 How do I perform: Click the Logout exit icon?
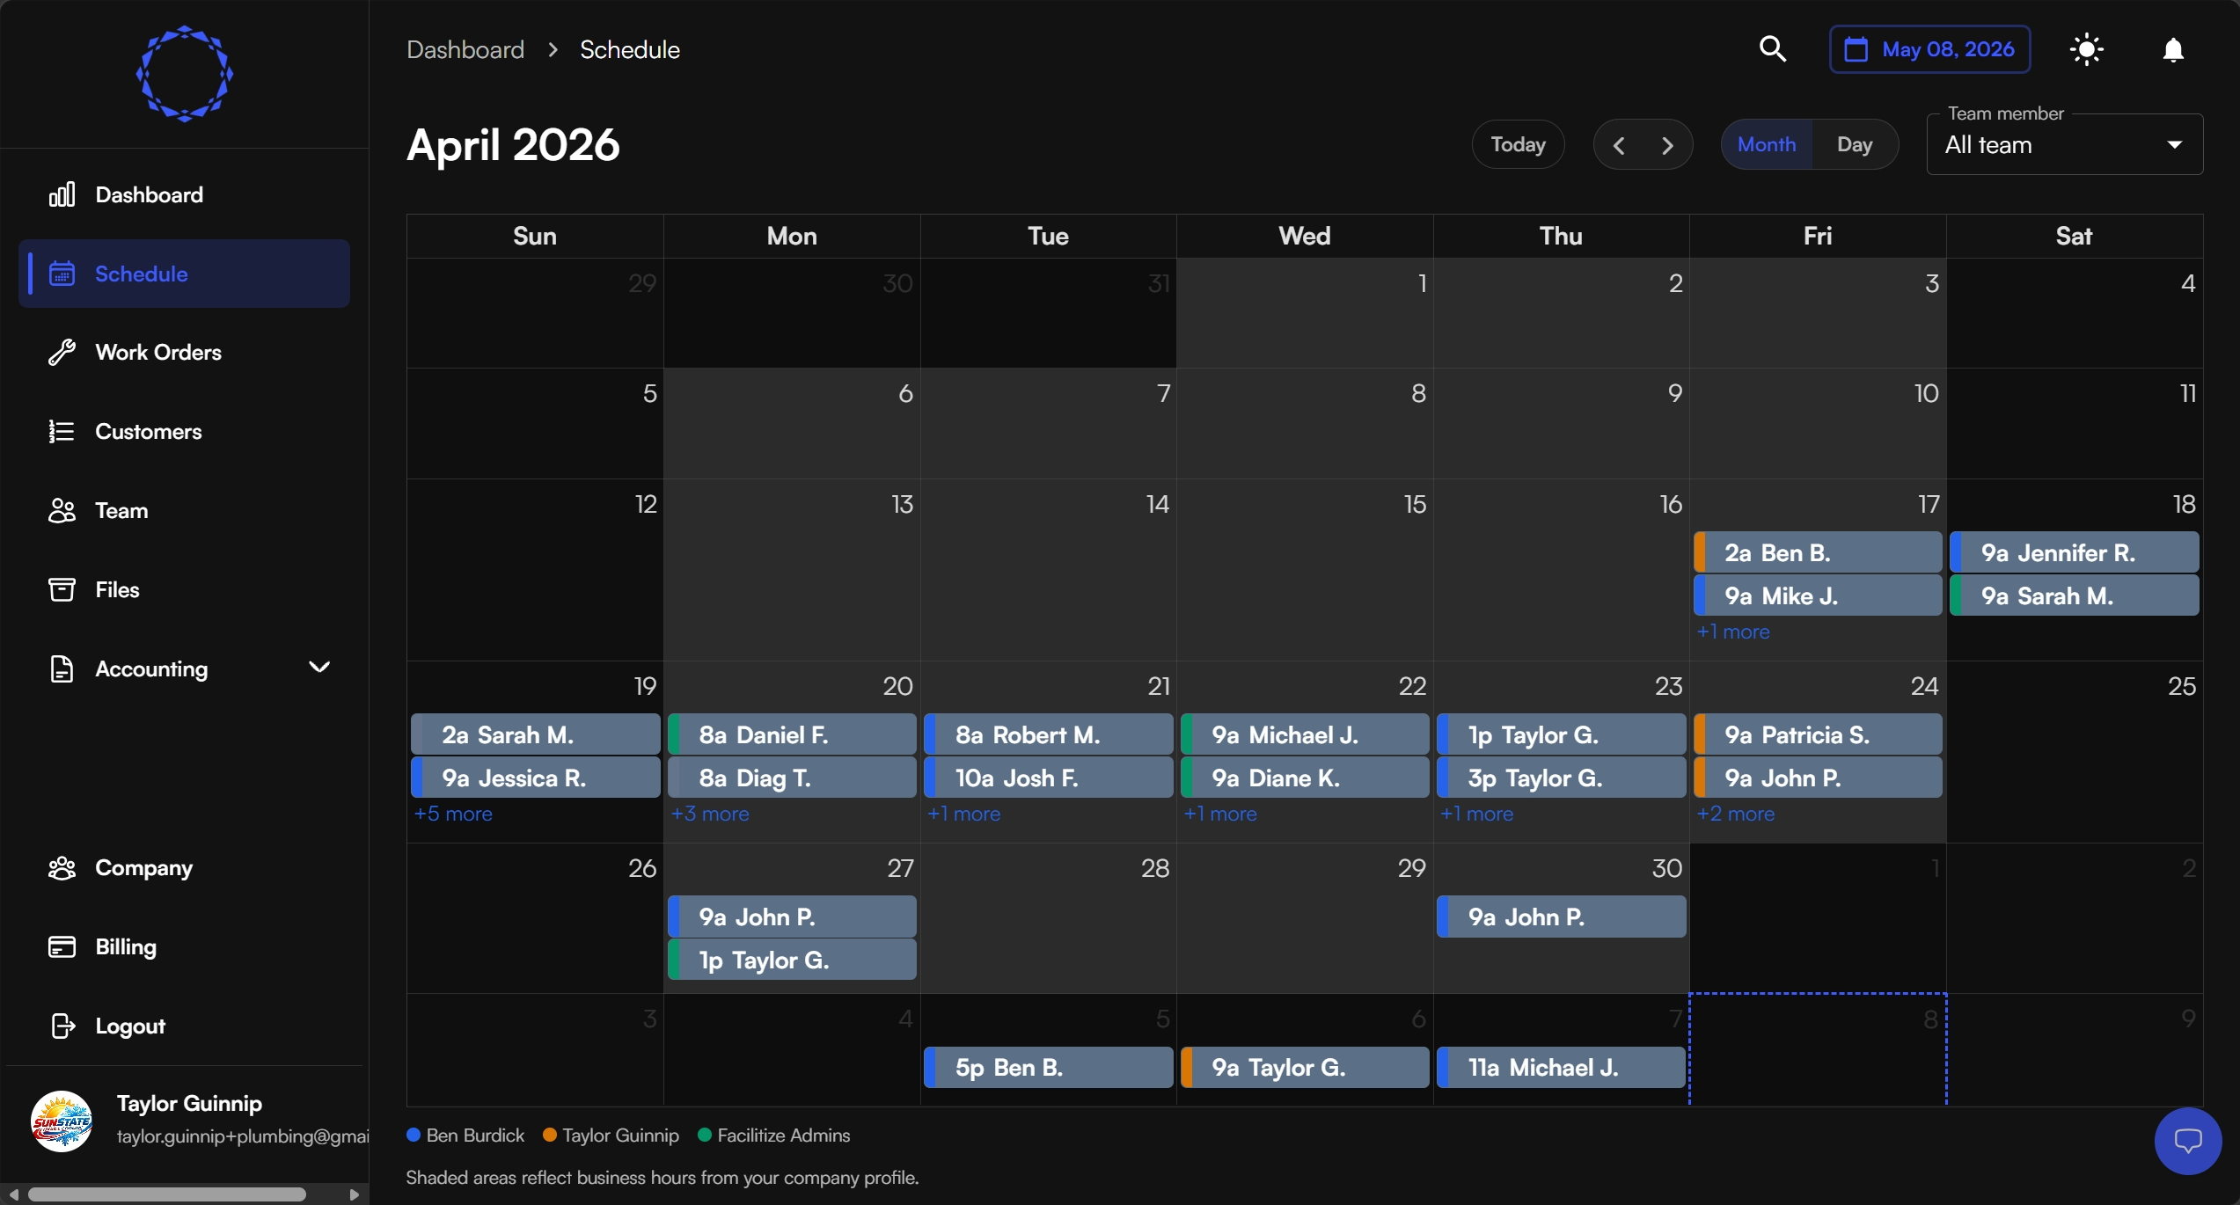[x=62, y=1026]
